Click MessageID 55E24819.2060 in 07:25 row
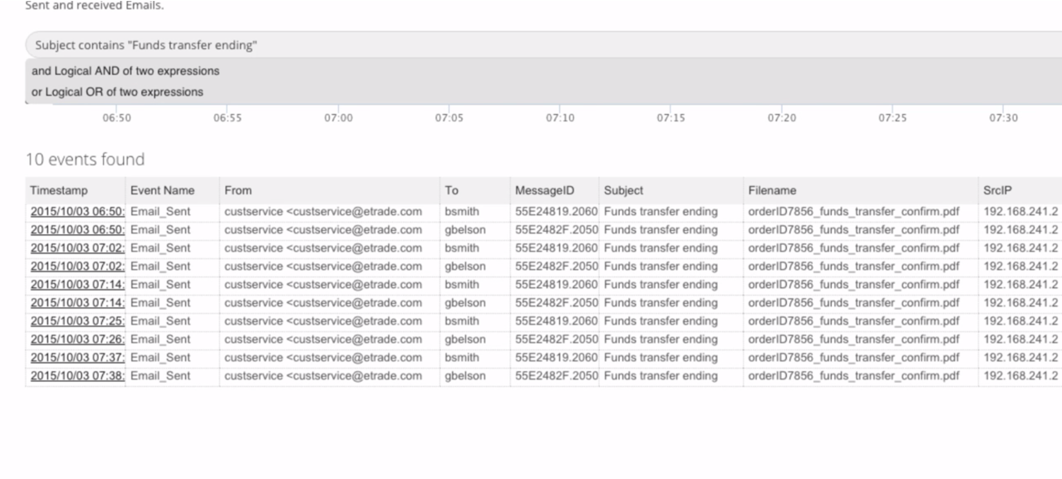This screenshot has width=1062, height=479. pos(556,321)
